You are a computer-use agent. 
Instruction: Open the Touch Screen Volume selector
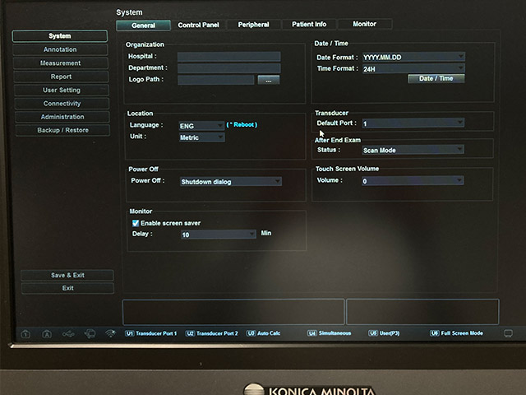pos(413,180)
